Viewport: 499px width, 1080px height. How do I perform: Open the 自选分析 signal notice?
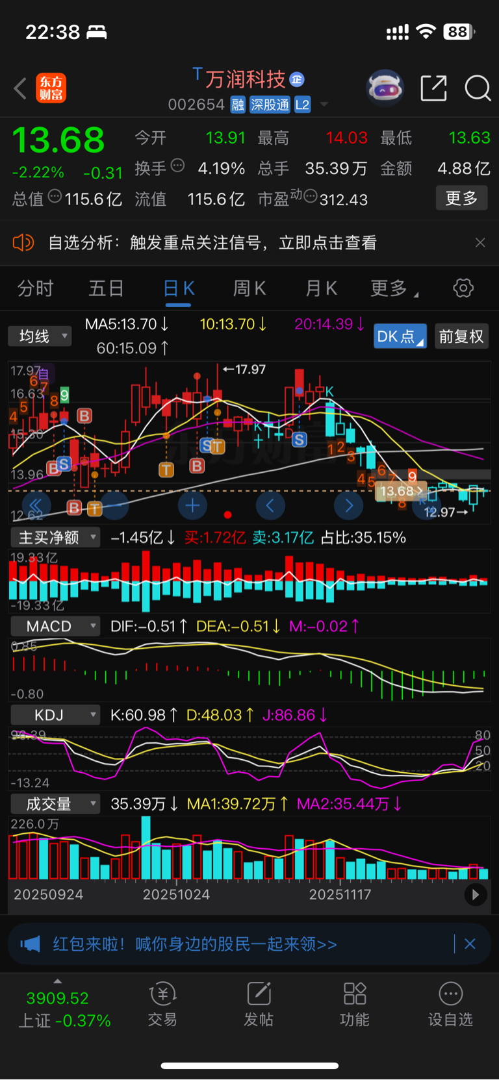click(x=212, y=243)
